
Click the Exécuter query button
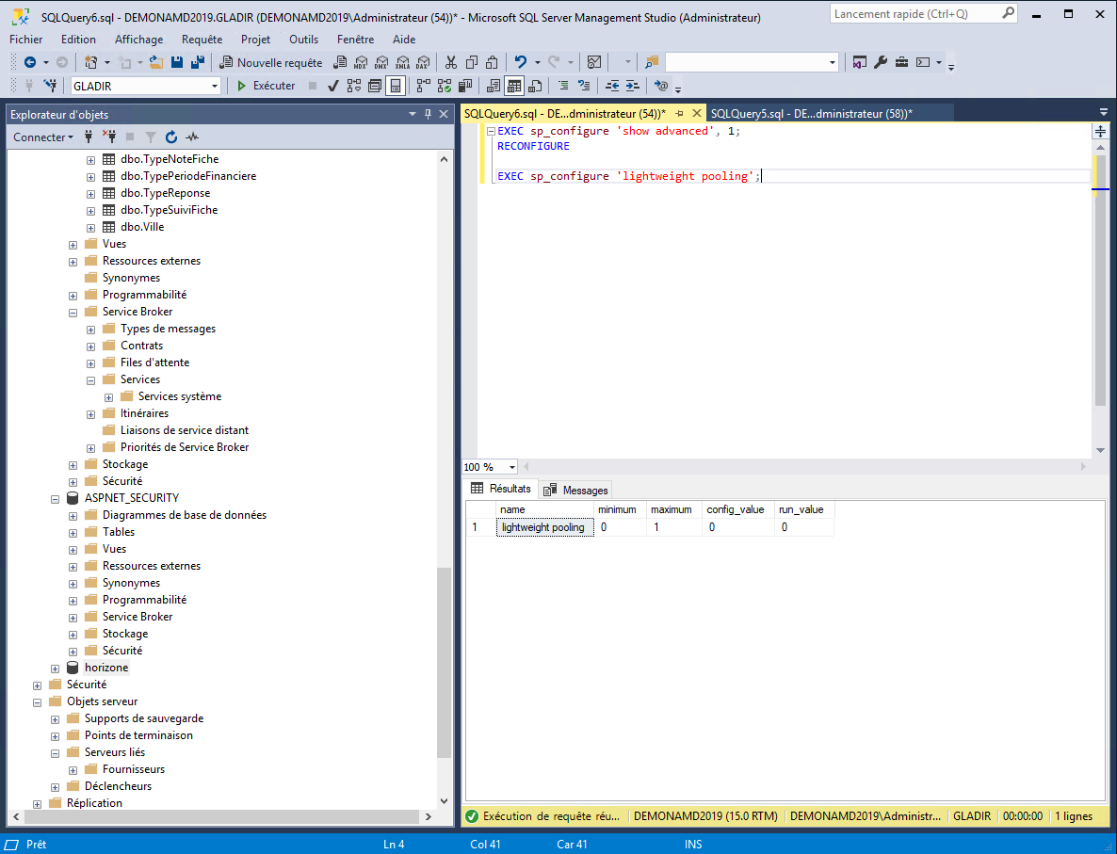pos(266,86)
